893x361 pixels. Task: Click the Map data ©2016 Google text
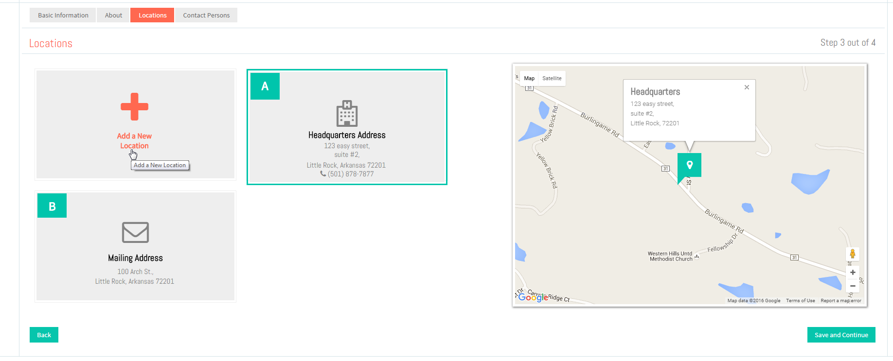pyautogui.click(x=754, y=301)
